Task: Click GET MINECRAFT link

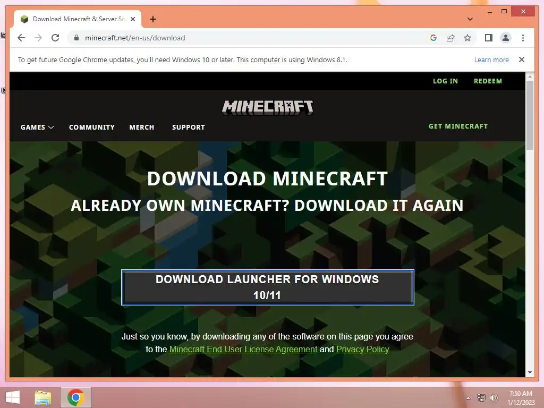Action: [x=458, y=126]
